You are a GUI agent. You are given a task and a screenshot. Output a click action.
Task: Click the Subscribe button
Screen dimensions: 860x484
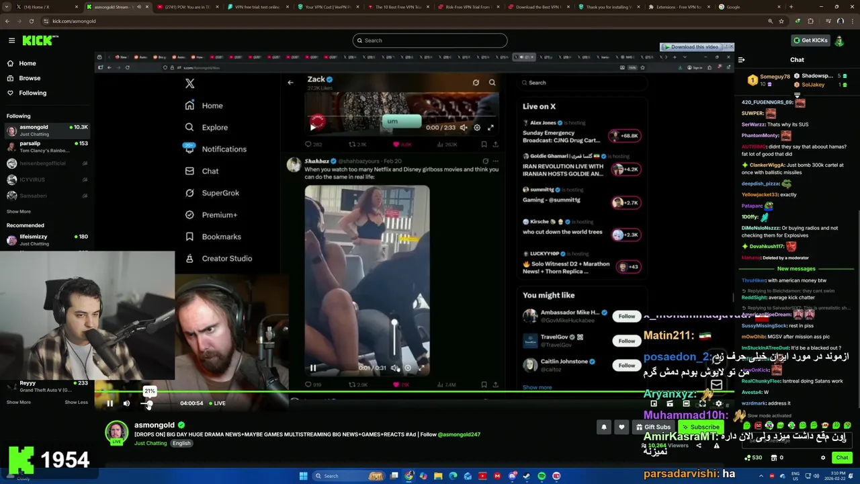point(700,427)
